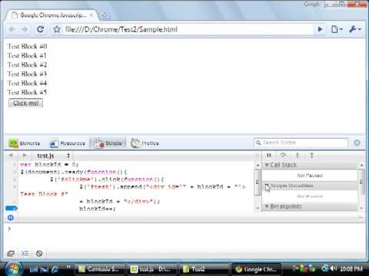Toggle the console drawer
Screen dimensions: 369x276
25,254
